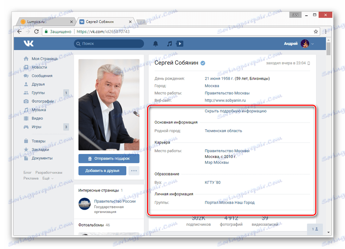Close the Сергей Собянин tab

pos(130,22)
